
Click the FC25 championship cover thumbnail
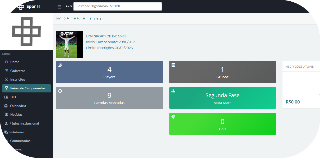(69, 45)
